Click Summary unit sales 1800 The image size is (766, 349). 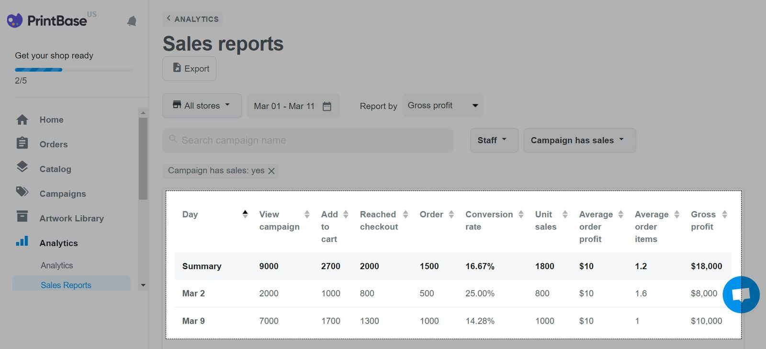544,266
